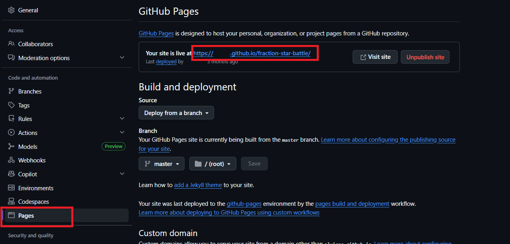This screenshot has width=510, height=244.
Task: Click the Collaborators people icon
Action: (x=11, y=44)
